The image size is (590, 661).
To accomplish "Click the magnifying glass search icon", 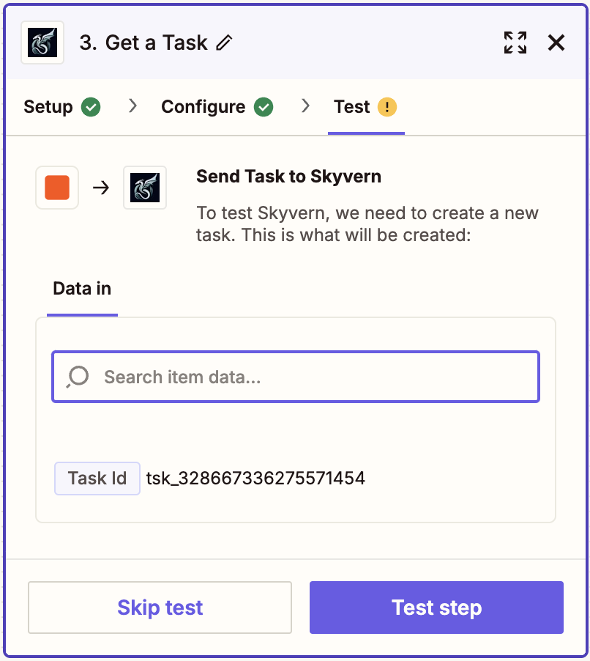I will click(x=78, y=377).
